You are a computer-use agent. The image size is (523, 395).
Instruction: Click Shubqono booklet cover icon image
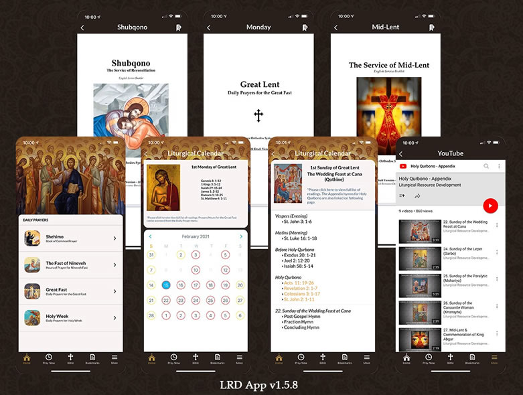click(x=131, y=110)
